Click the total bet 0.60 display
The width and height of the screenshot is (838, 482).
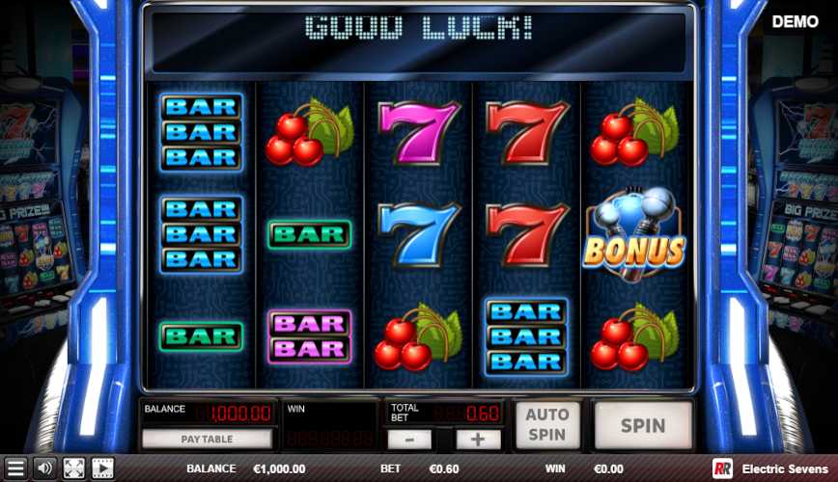point(443,413)
